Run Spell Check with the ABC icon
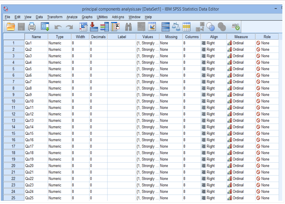 pos(235,27)
